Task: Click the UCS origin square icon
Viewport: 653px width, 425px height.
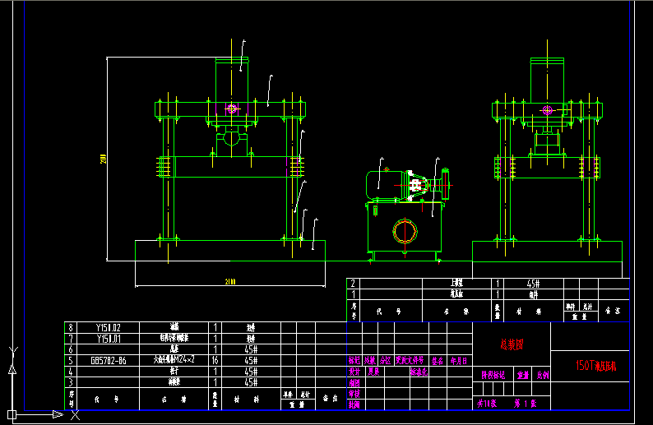Action: pyautogui.click(x=12, y=413)
